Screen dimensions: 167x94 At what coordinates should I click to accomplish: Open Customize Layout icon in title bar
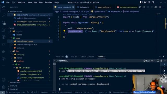click(153, 2)
